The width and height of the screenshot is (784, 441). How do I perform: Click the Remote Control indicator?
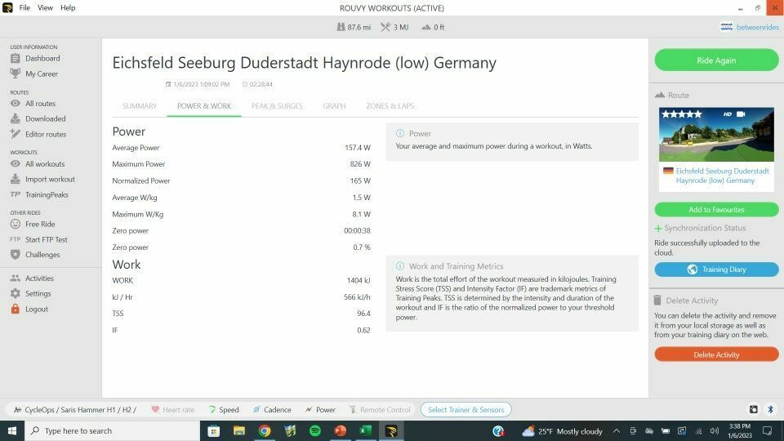click(380, 410)
